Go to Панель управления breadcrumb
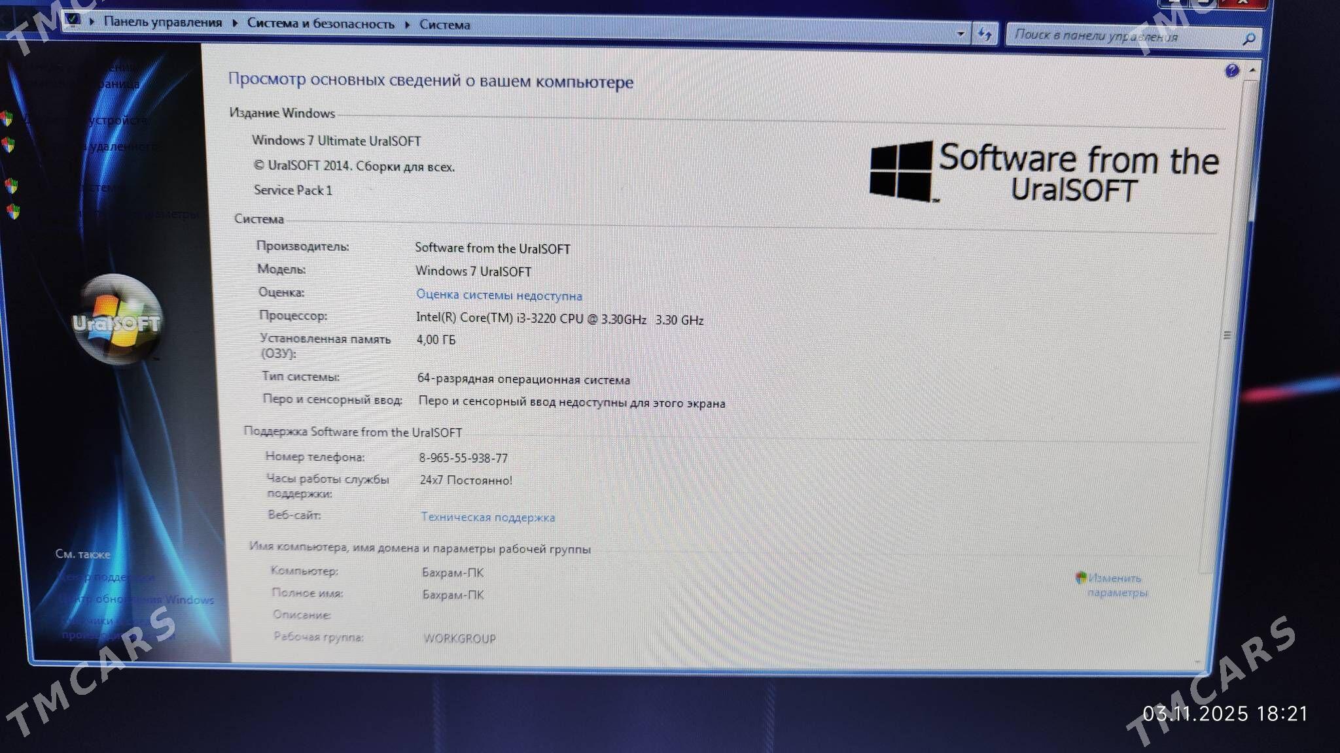 pos(162,22)
